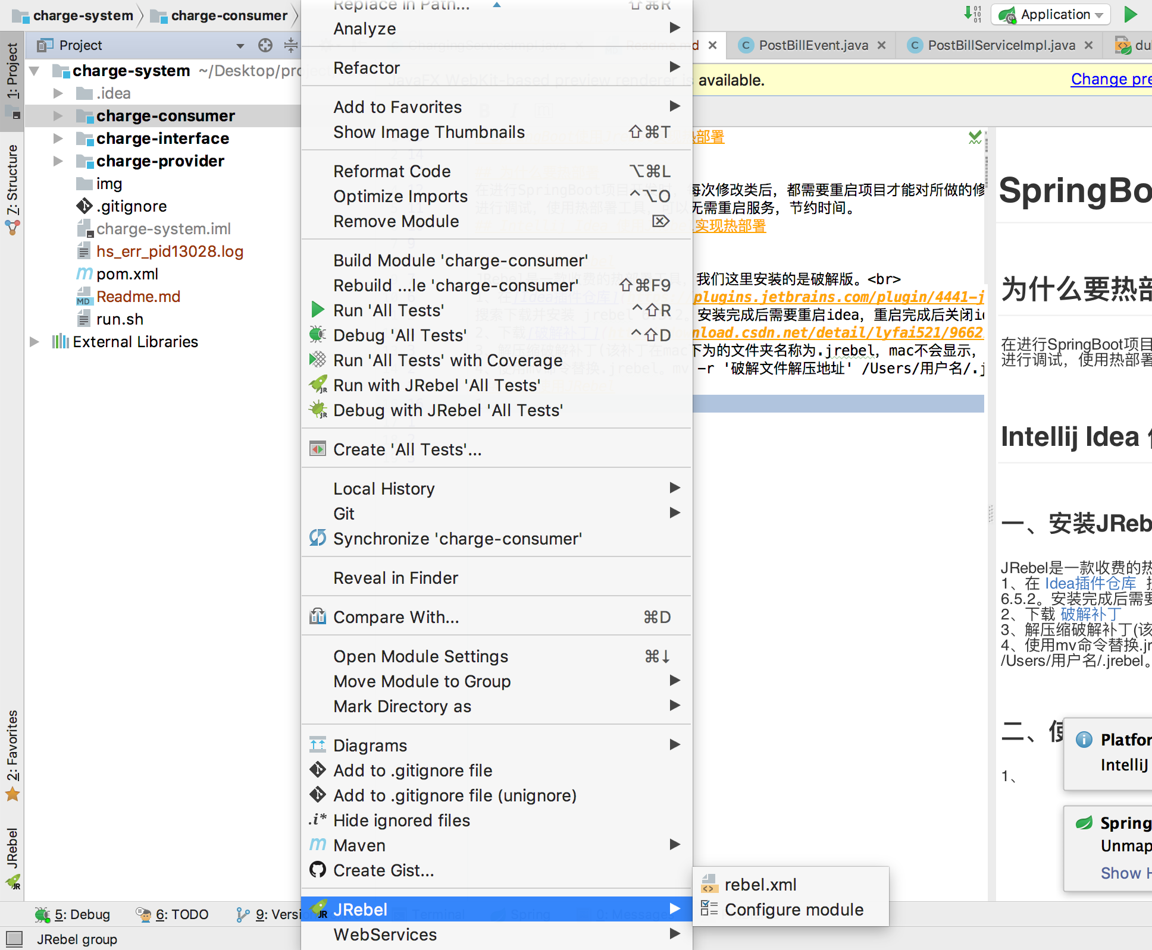Select Configure module in JRebel submenu
1152x950 pixels.
point(791,910)
